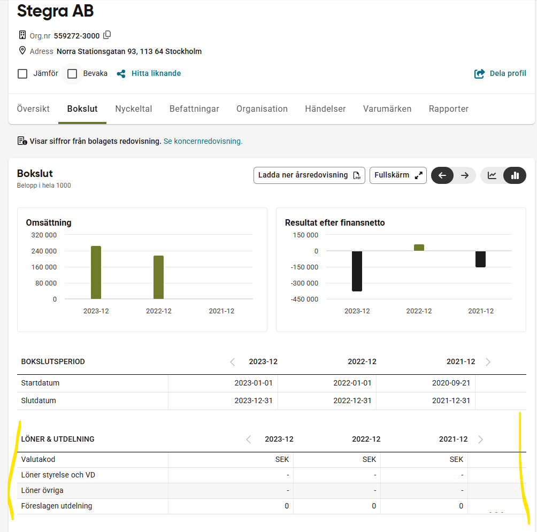Click the share icon beside Hitta liknande
537x532 pixels.
coord(121,74)
